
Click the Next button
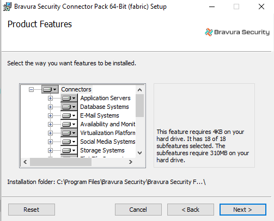(x=243, y=210)
